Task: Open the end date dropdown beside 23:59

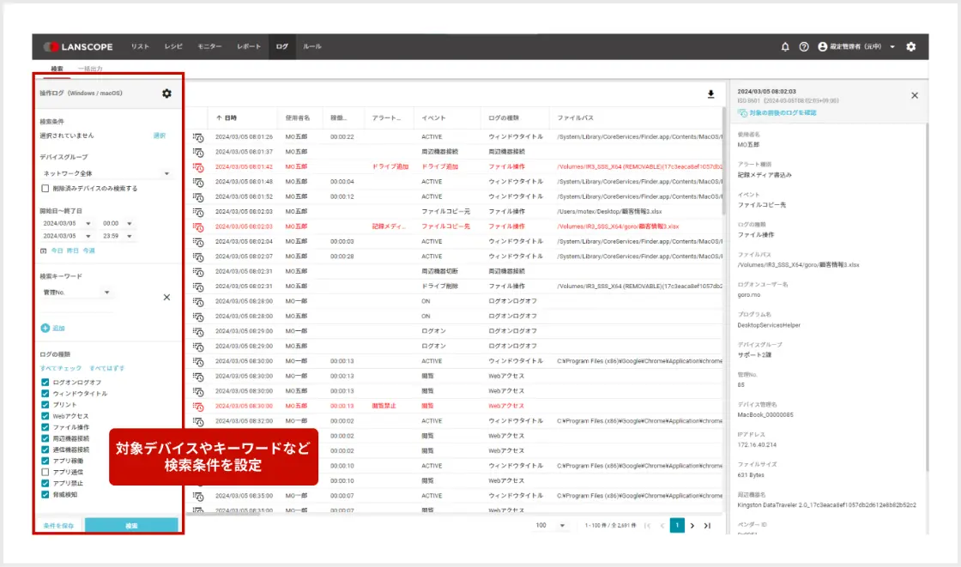Action: point(67,236)
